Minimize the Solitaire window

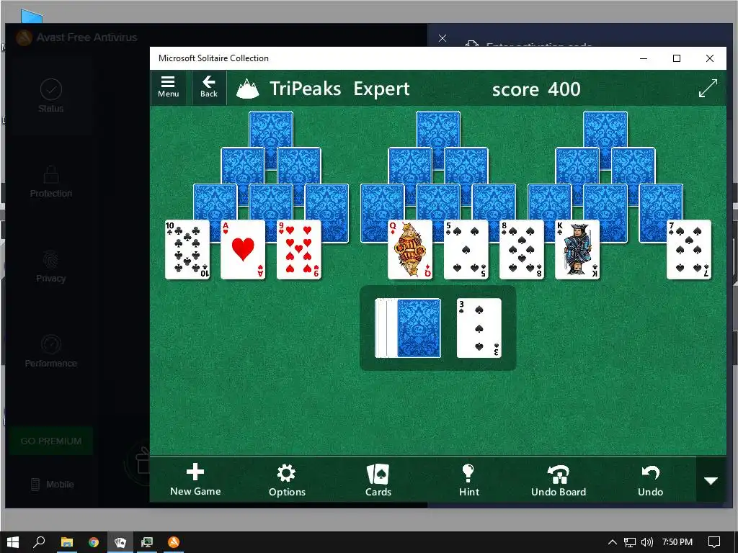click(644, 58)
